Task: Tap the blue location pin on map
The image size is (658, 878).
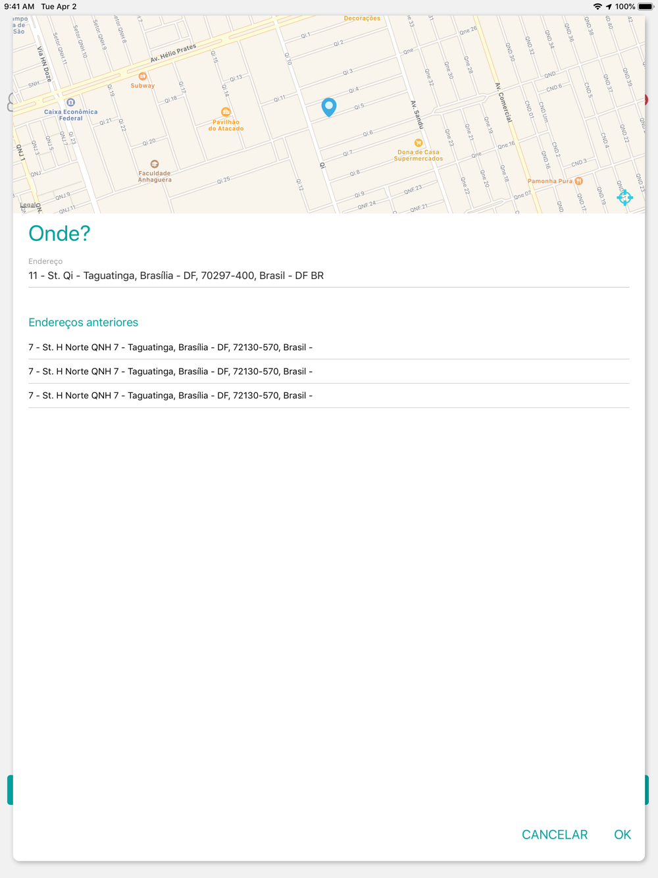Action: point(329,107)
